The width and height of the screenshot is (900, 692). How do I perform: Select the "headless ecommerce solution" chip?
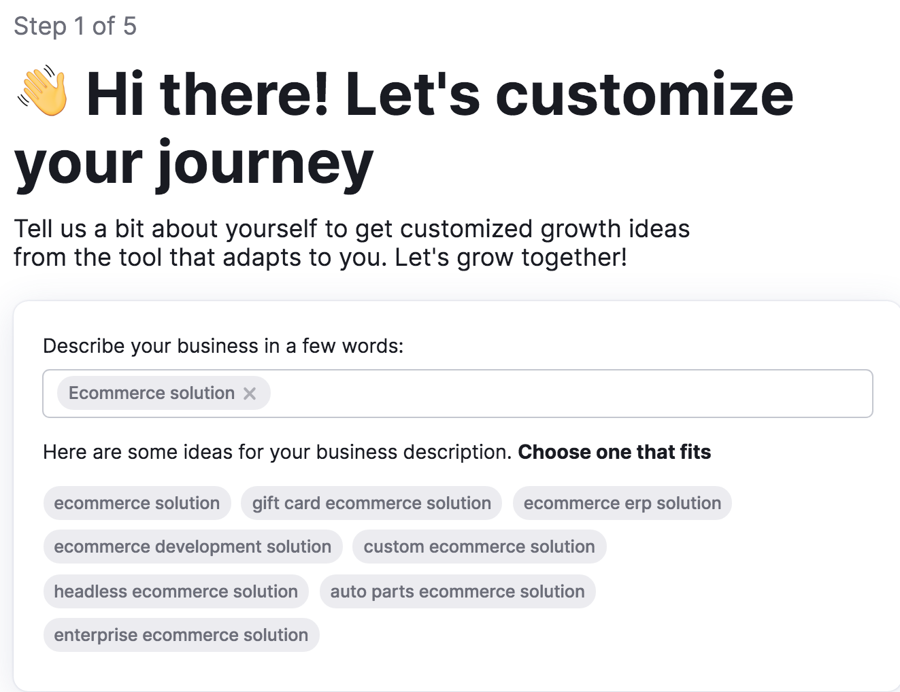coord(176,591)
